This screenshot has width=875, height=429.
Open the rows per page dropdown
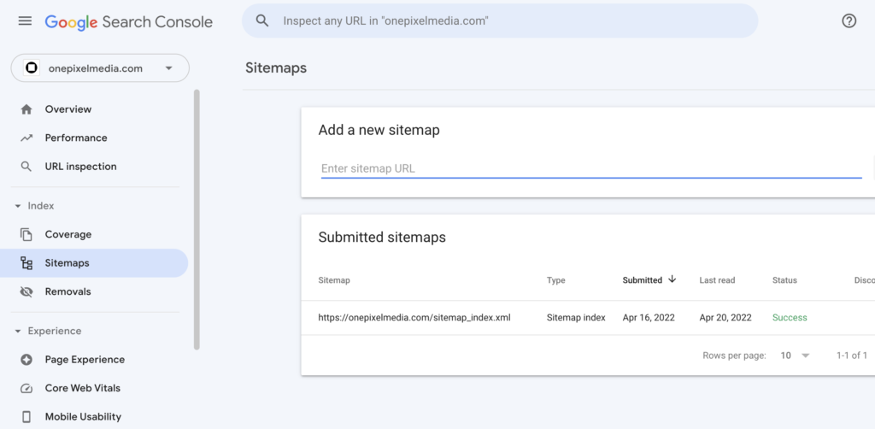[796, 356]
